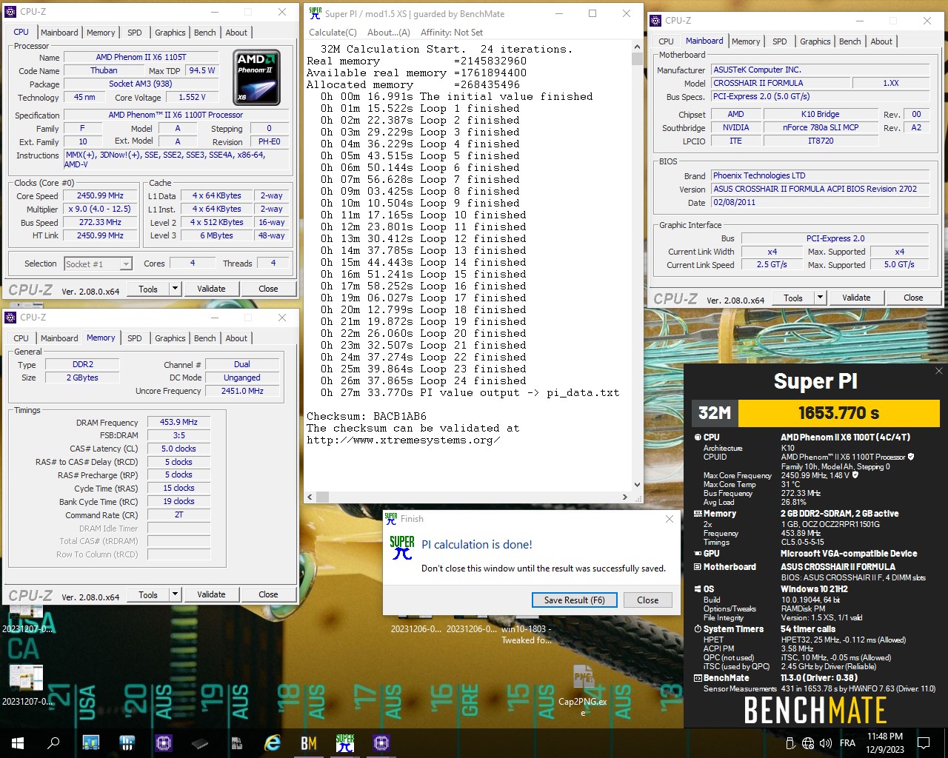Open Bench tab in CPU-Z CPU window
This screenshot has height=758, width=948.
tap(205, 33)
